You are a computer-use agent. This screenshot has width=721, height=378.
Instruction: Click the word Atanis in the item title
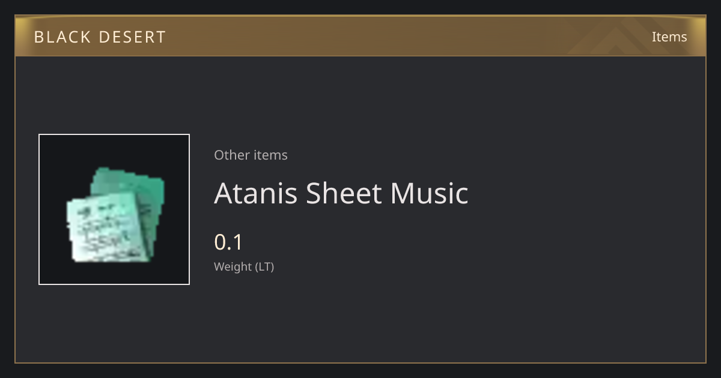click(x=256, y=193)
